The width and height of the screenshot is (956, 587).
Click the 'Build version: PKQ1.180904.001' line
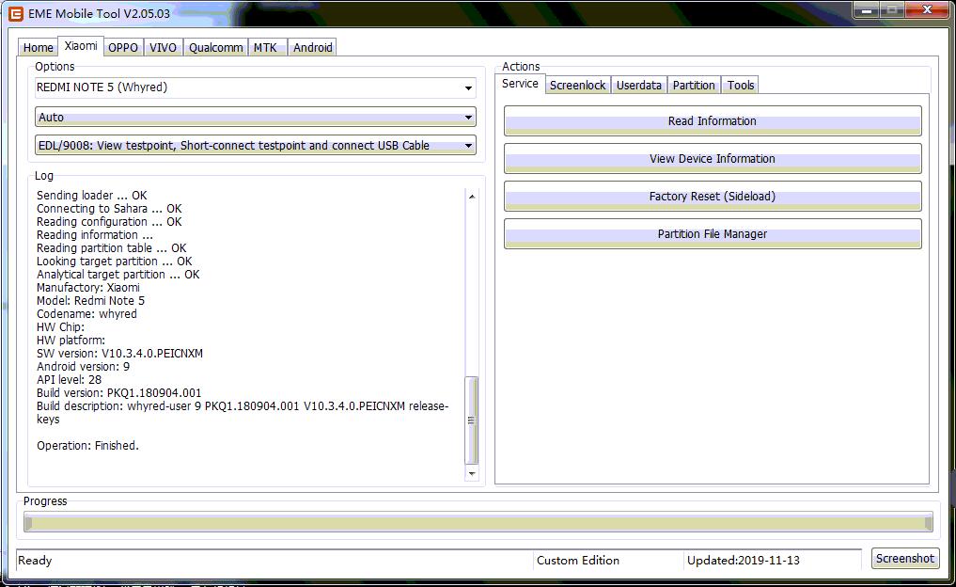[118, 393]
